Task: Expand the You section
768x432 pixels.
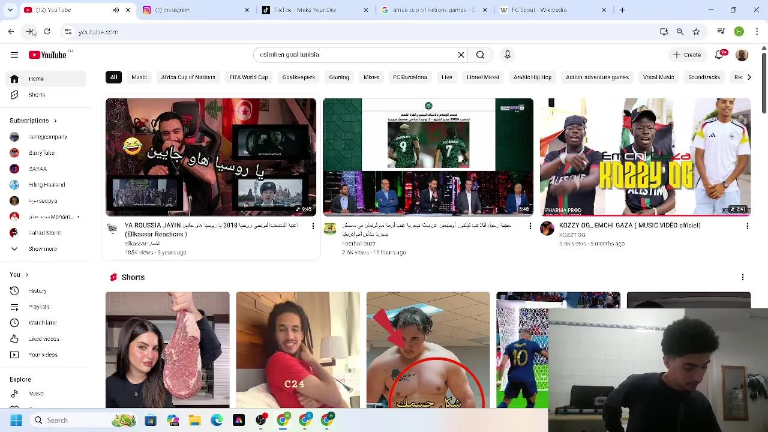Action: point(19,274)
